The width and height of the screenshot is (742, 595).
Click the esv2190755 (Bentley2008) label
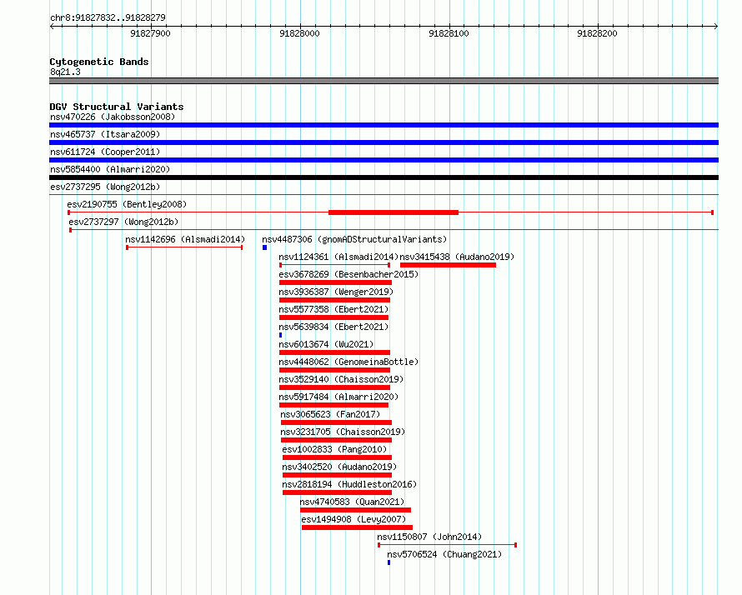127,204
